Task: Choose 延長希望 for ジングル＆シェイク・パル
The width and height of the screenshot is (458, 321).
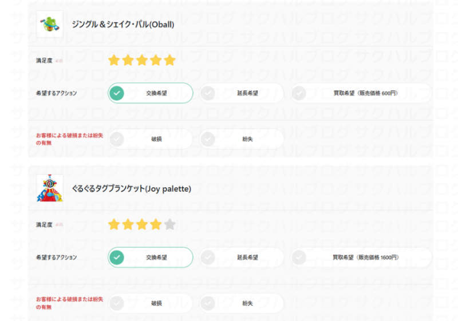Action: (242, 93)
